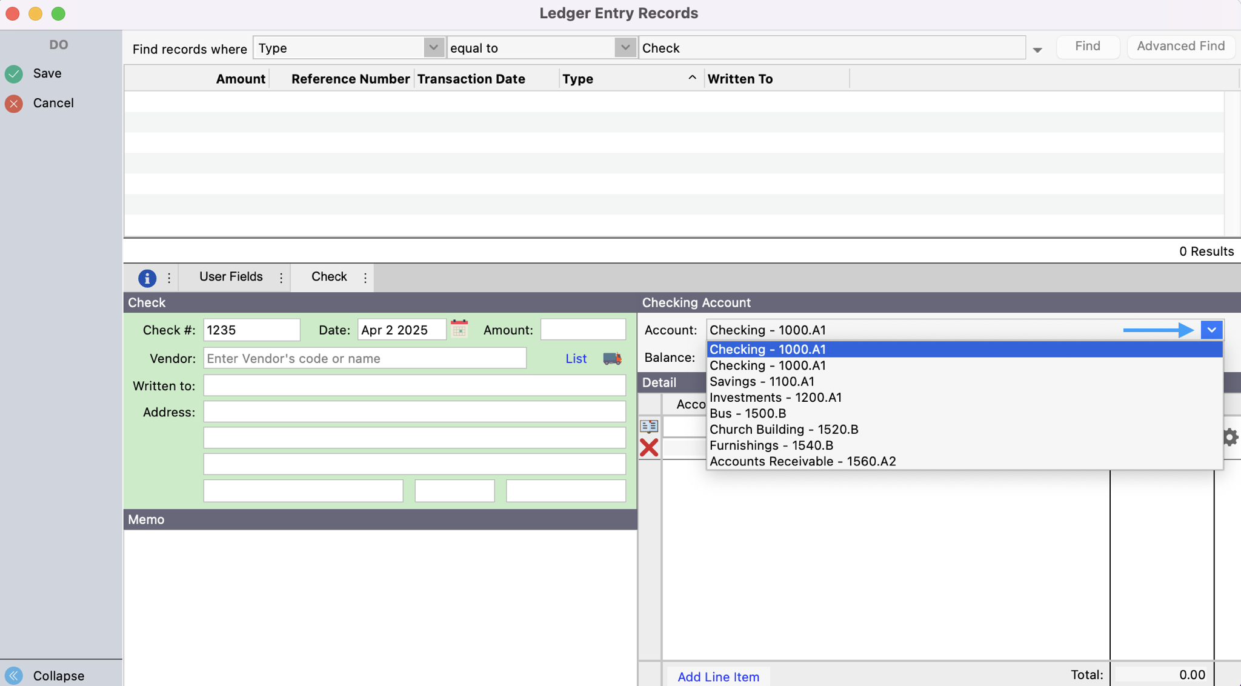
Task: Click the Advanced Find button
Action: 1180,46
